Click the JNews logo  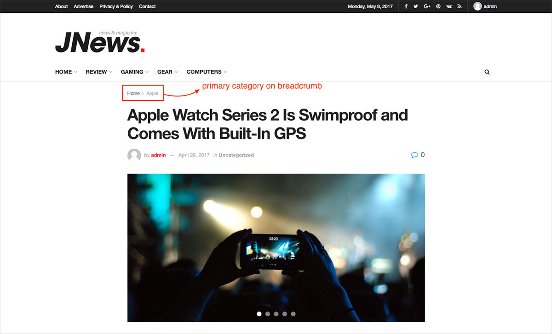click(x=100, y=42)
